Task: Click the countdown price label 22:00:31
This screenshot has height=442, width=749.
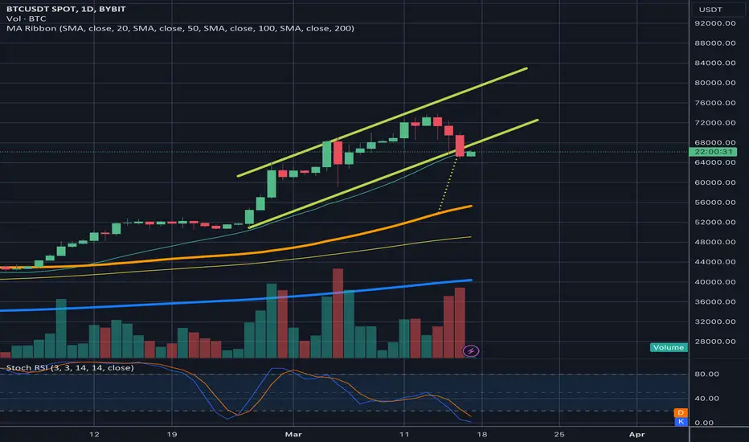Action: (x=713, y=152)
